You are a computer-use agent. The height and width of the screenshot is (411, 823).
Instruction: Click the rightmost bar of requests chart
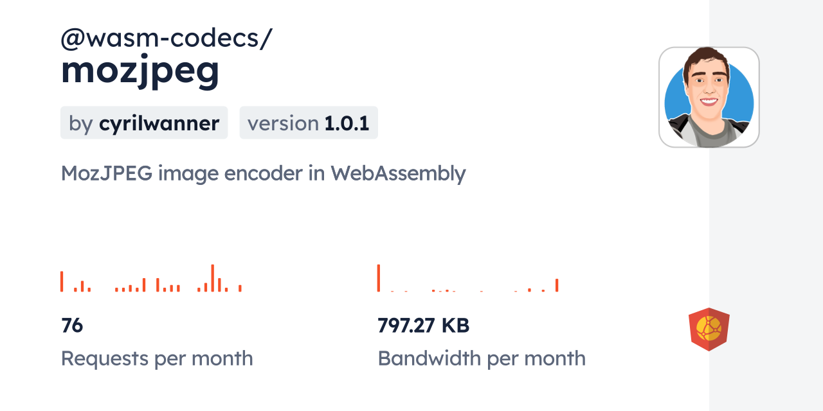pyautogui.click(x=240, y=288)
